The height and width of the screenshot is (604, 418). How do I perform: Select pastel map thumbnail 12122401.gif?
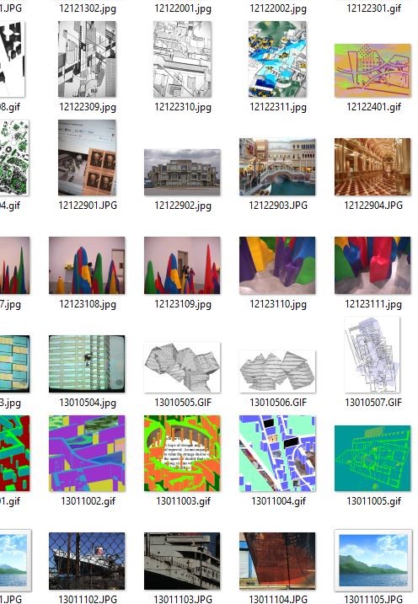[372, 70]
